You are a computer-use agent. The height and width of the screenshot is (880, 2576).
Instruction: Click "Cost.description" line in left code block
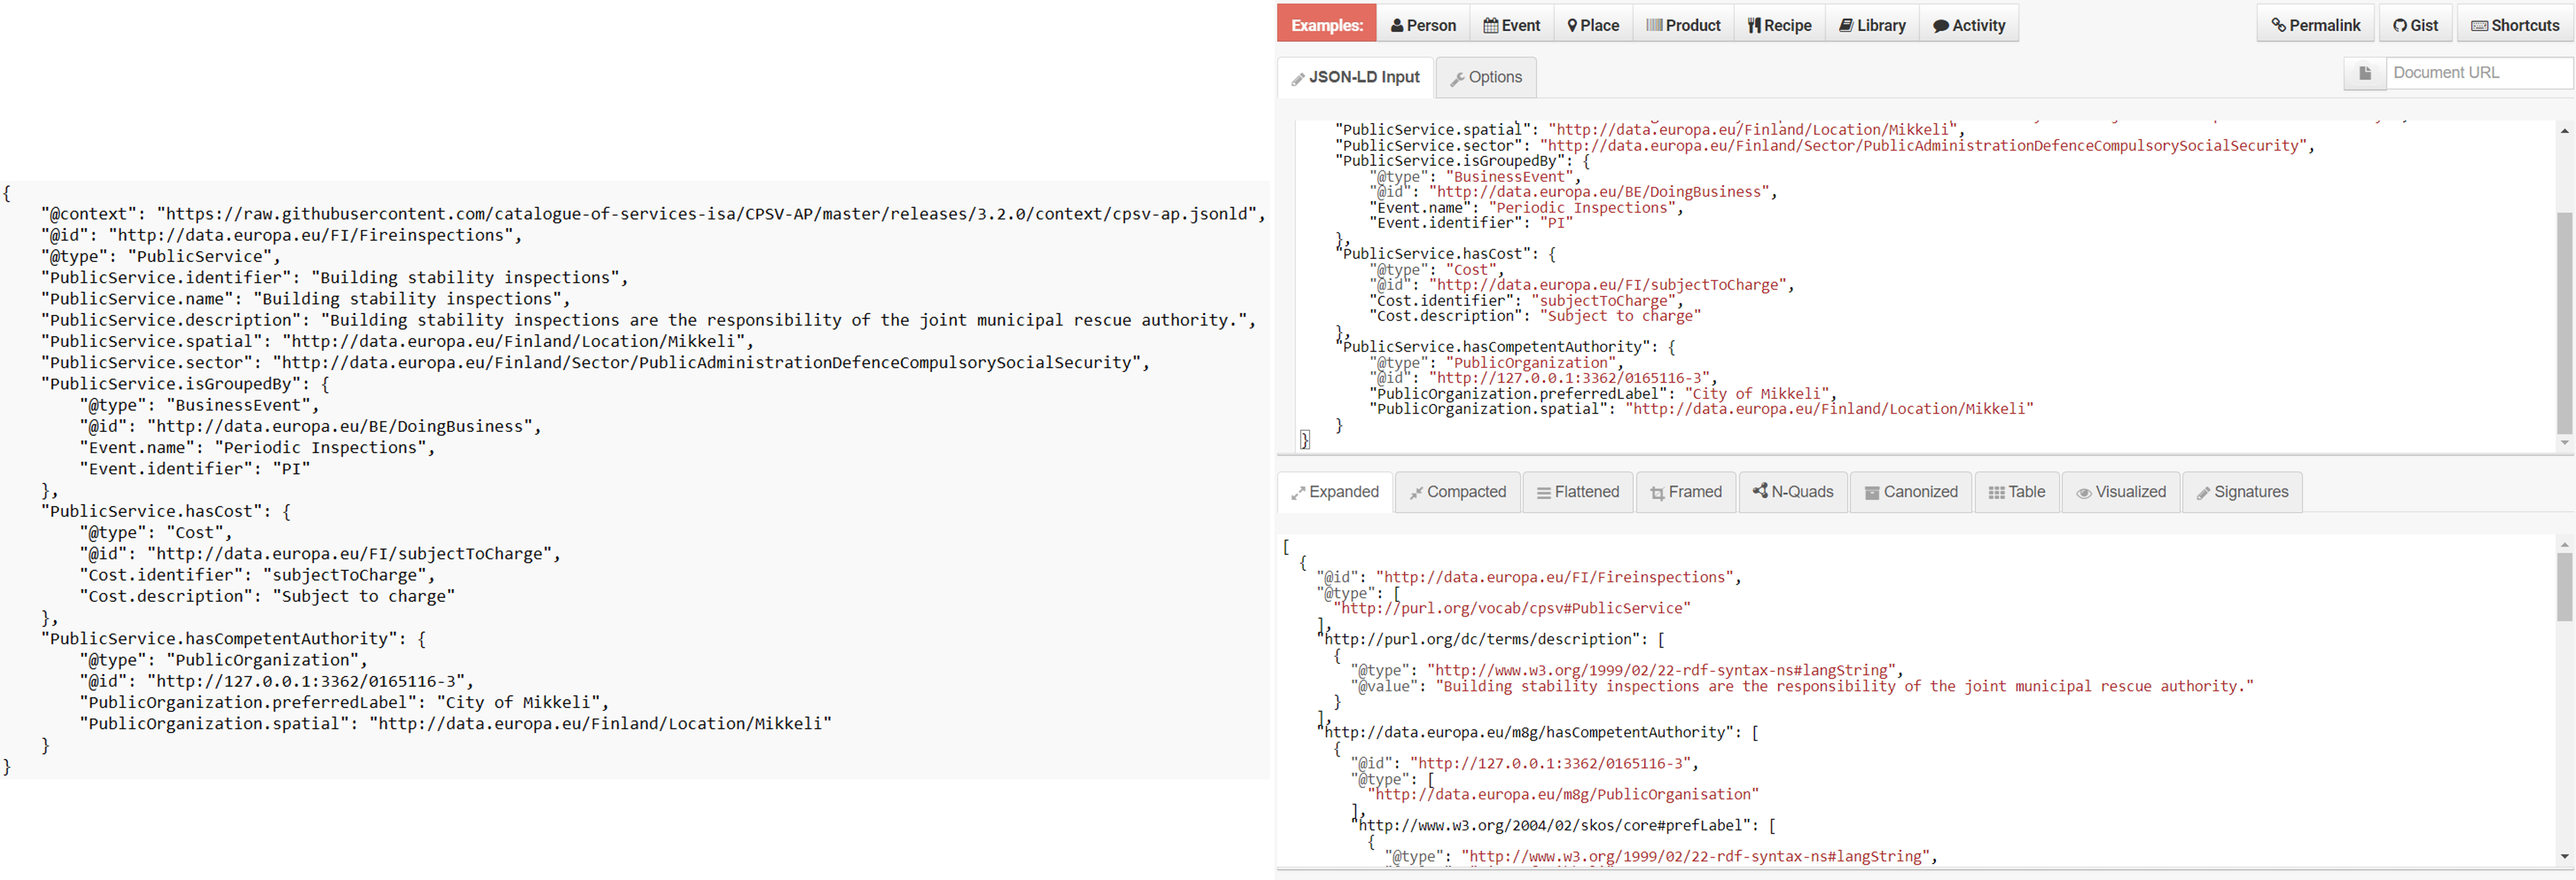point(267,596)
